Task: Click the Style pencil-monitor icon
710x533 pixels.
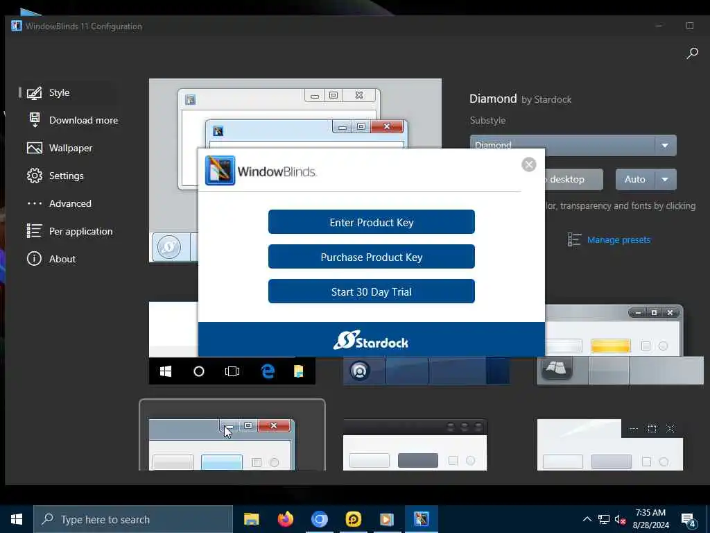Action: [x=35, y=93]
